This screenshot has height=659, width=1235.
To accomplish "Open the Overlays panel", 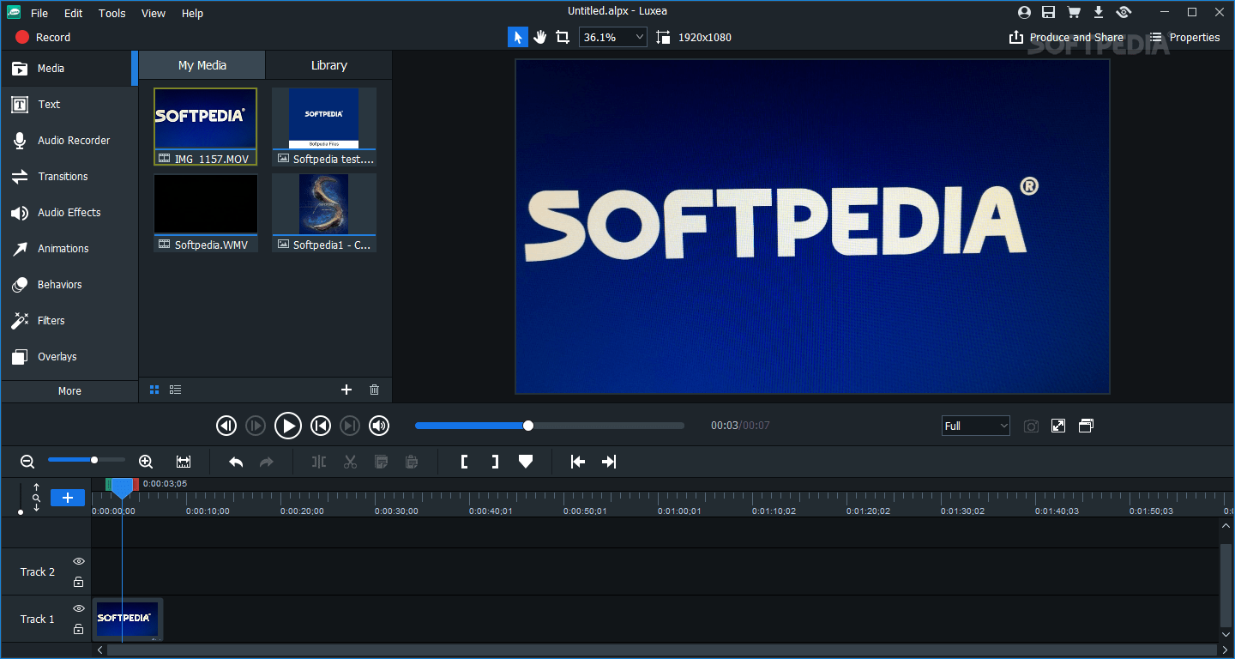I will [69, 356].
